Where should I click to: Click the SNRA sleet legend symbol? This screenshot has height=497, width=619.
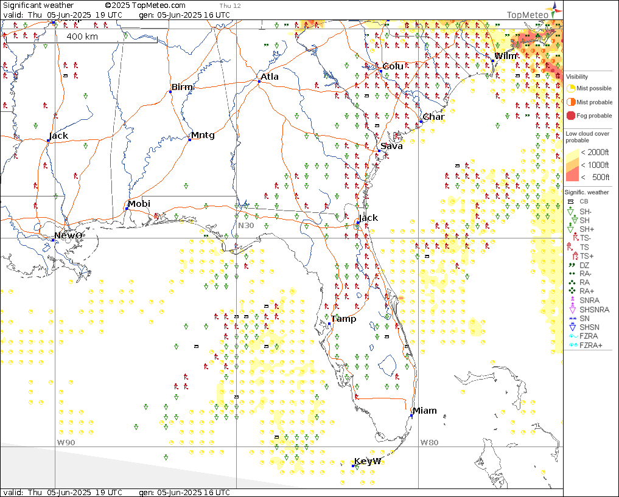(573, 300)
